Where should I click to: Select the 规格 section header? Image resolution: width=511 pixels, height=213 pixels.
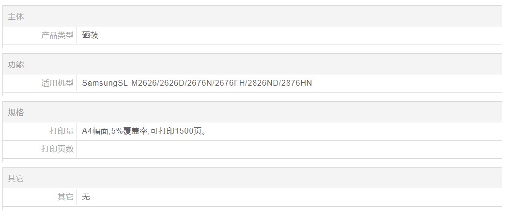16,113
